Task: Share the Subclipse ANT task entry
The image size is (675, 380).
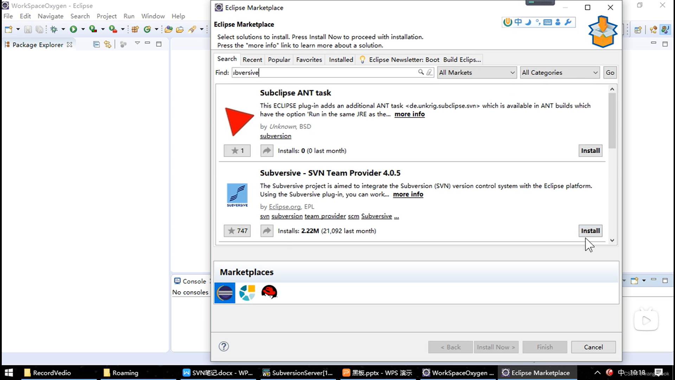Action: tap(267, 151)
